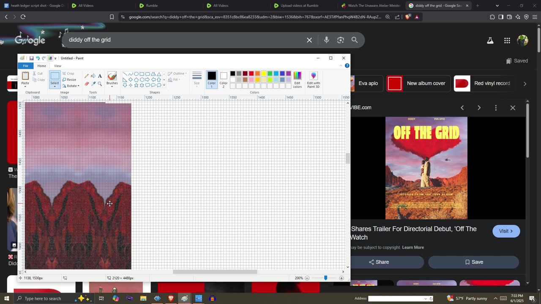The width and height of the screenshot is (541, 304).
Task: Select the Color picker eyedropper tool
Action: coord(93,84)
